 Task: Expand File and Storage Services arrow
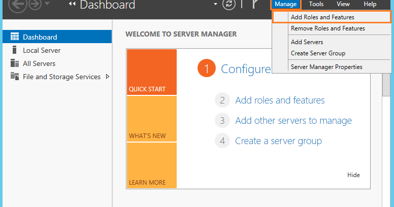(x=107, y=77)
